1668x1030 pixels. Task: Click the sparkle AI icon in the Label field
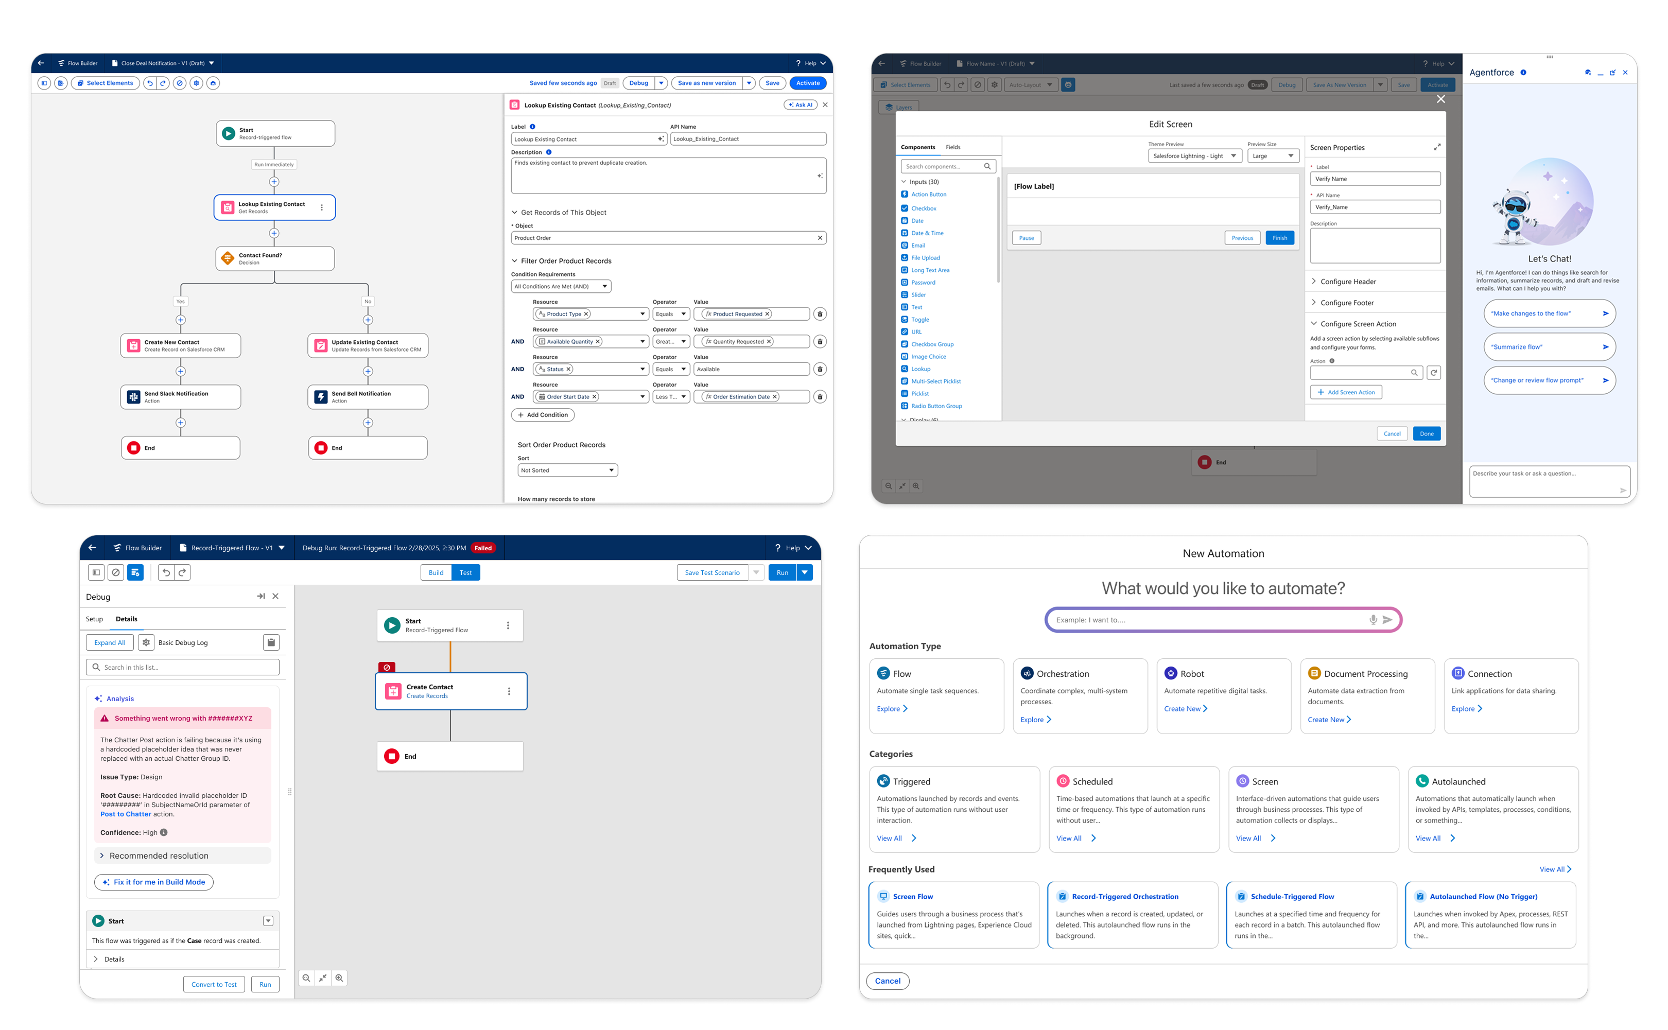[x=660, y=139]
